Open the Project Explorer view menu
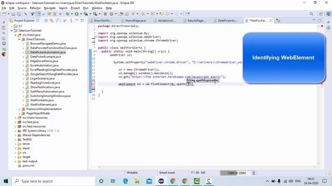The width and height of the screenshot is (332, 186). tap(71, 21)
